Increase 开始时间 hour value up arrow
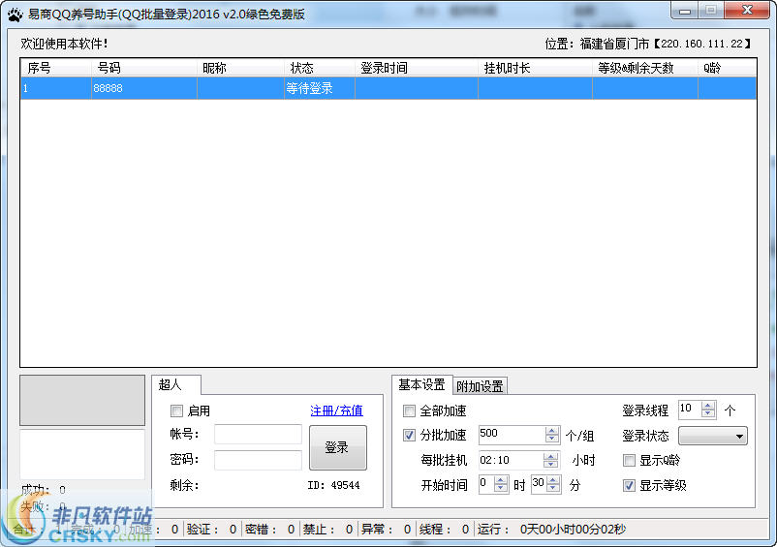 click(501, 480)
